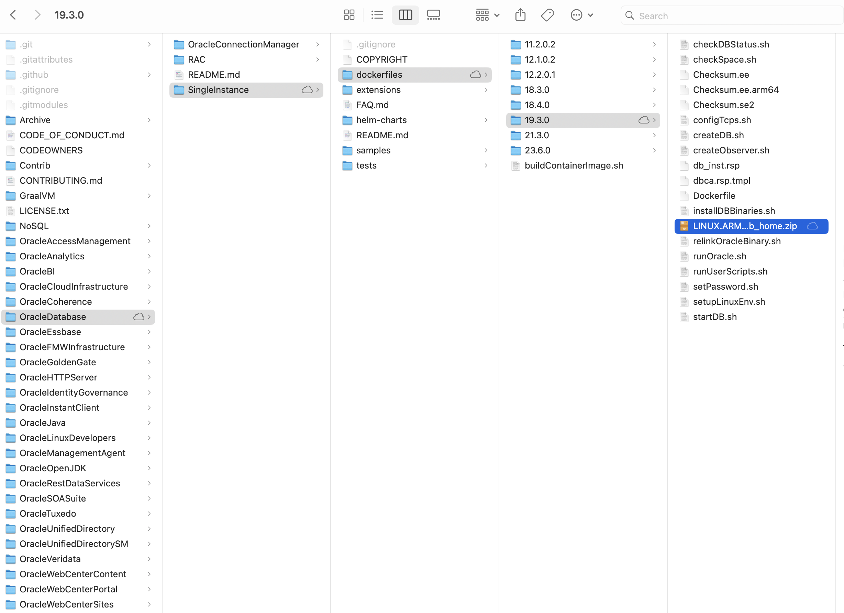Click cloud icon on the dockerfiles folder
Viewport: 844px width, 613px height.
pyautogui.click(x=475, y=75)
